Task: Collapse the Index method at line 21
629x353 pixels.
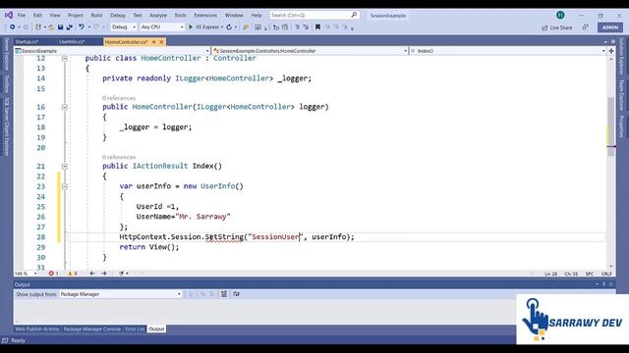Action: coord(65,166)
